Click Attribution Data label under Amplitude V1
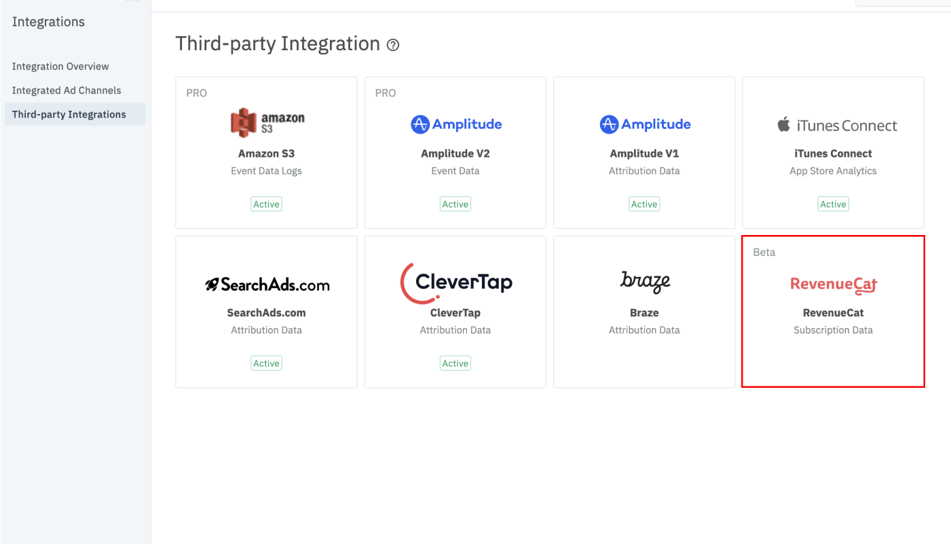951x544 pixels. (x=644, y=171)
